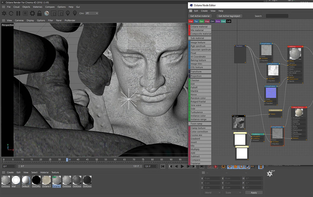Restart the render with the circular arrow icon
The width and height of the screenshot is (313, 197).
point(11,13)
